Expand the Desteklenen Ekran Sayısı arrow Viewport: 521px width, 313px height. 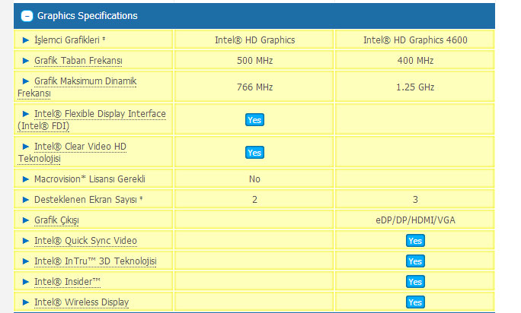26,200
